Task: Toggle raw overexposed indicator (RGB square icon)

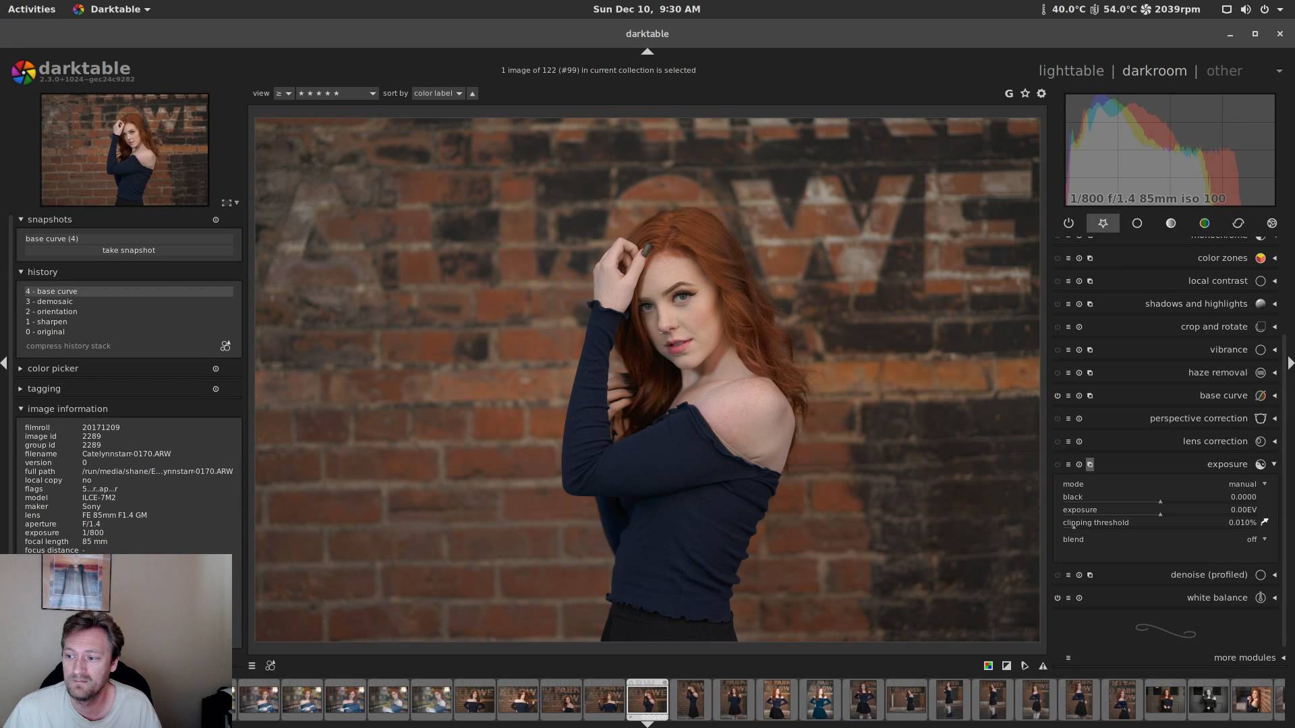Action: (x=988, y=666)
